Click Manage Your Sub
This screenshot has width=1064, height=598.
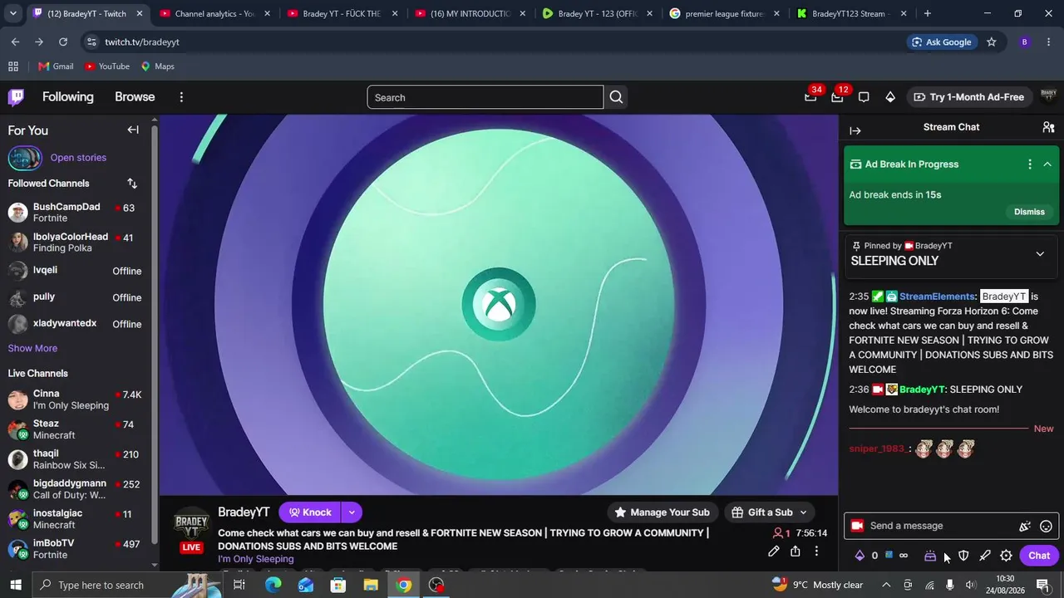coord(663,512)
